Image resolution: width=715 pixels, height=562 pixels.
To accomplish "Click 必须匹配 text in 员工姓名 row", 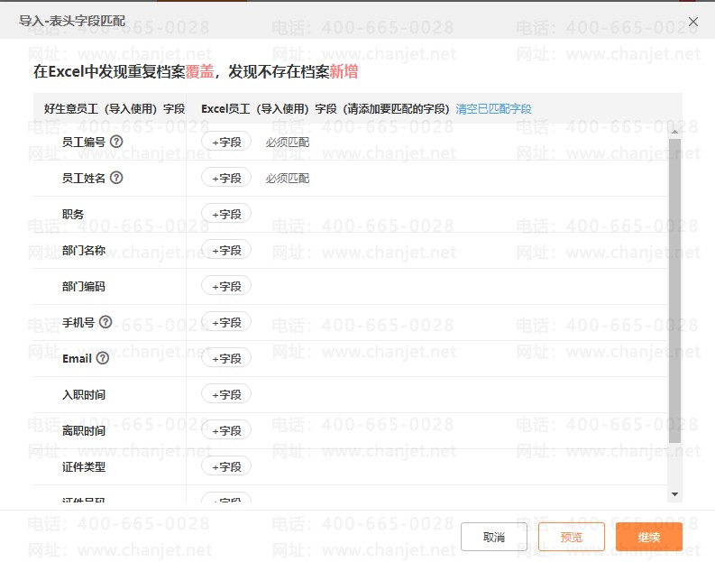I will pyautogui.click(x=288, y=178).
